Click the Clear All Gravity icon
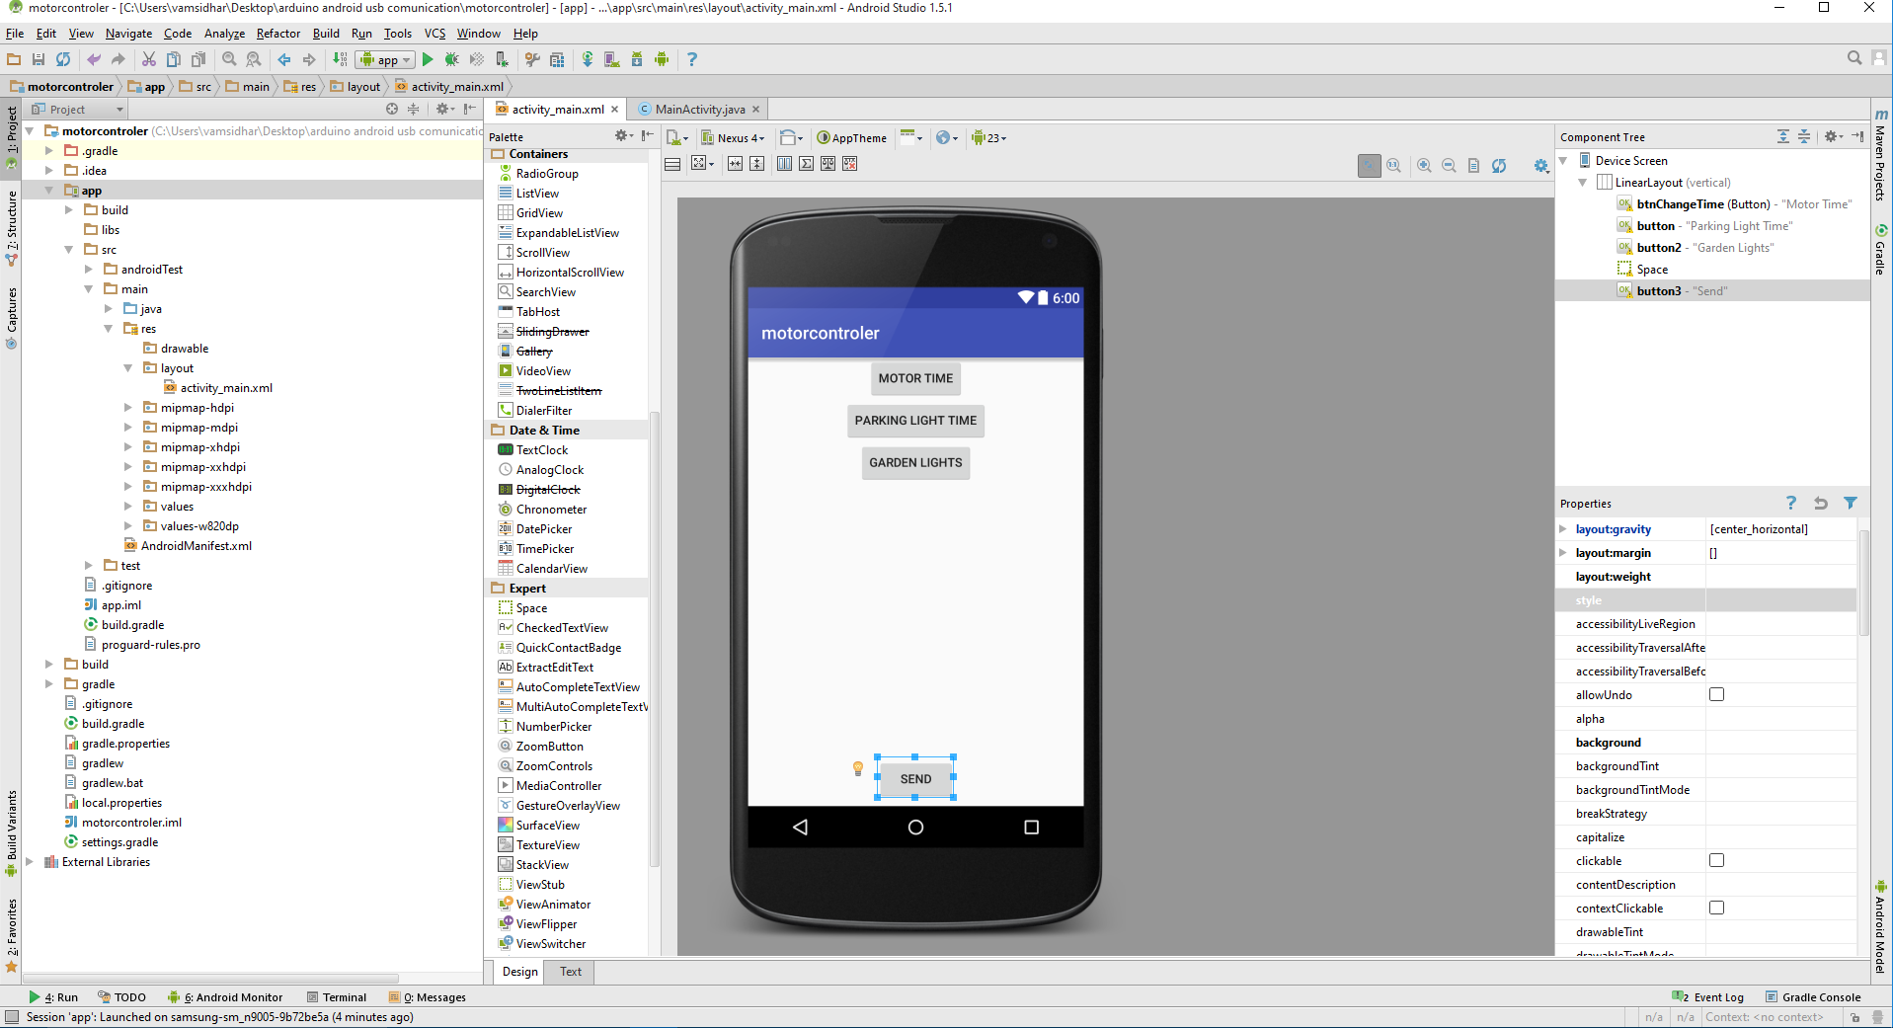The image size is (1893, 1028). coord(850,163)
